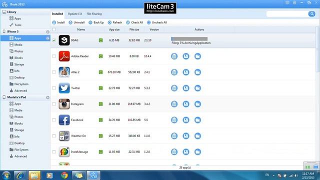Uninstall Facebook via trash icon
320x180 pixels.
174,120
